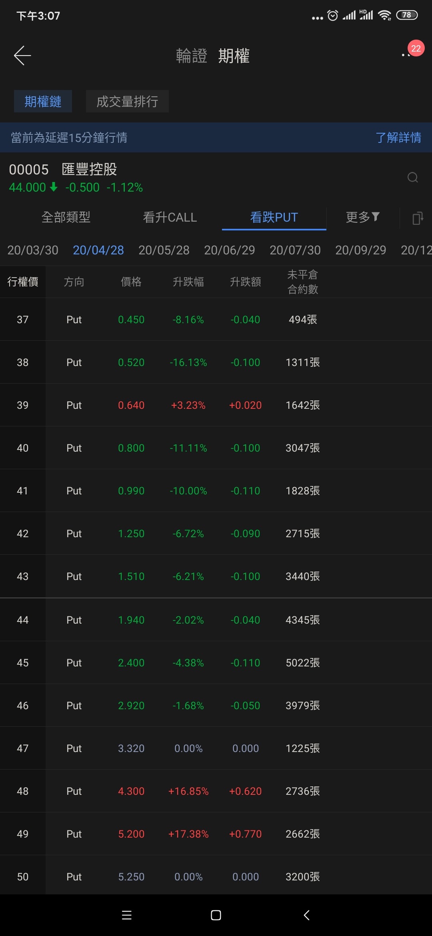Tap the search magnifier icon
Image resolution: width=432 pixels, height=936 pixels.
(413, 177)
